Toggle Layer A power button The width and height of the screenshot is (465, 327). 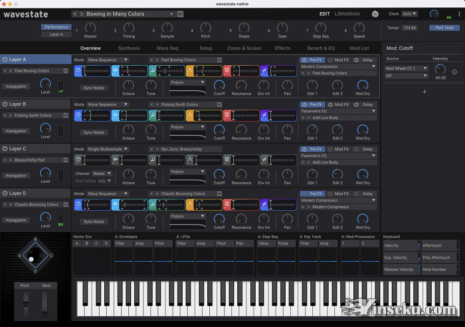5,59
